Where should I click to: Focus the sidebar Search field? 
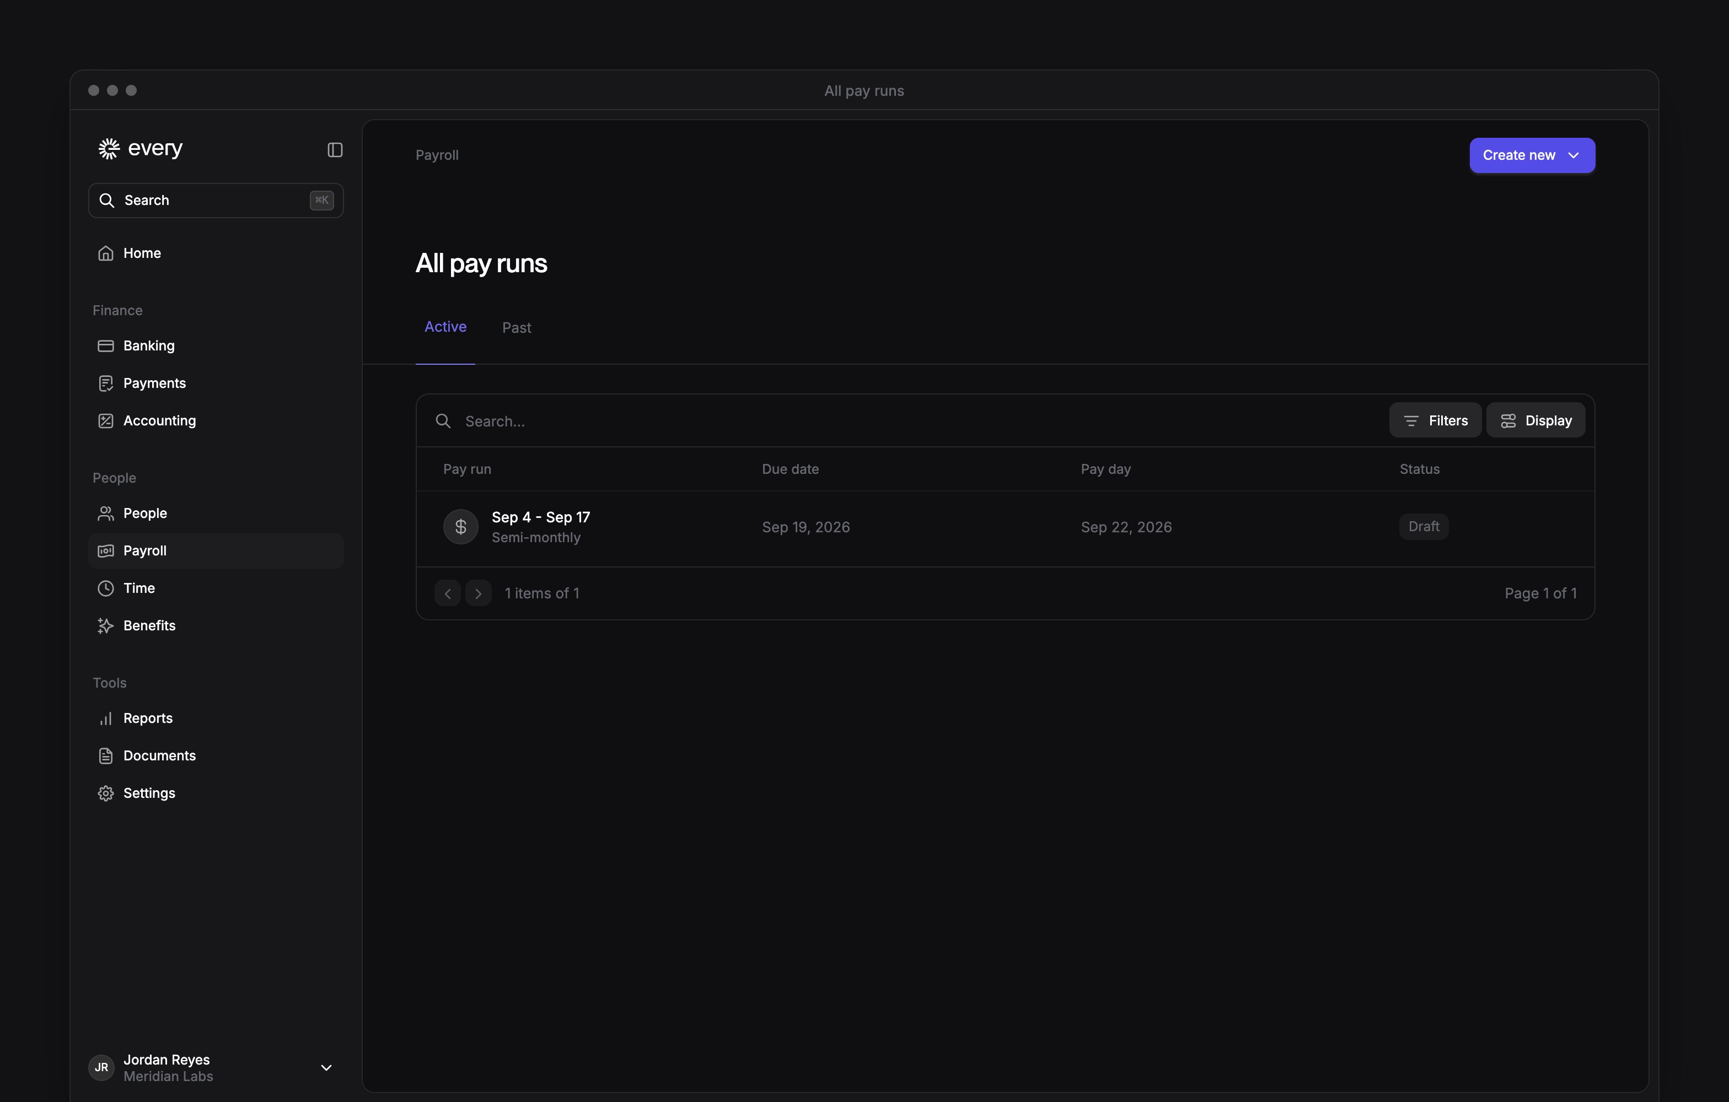pos(216,200)
